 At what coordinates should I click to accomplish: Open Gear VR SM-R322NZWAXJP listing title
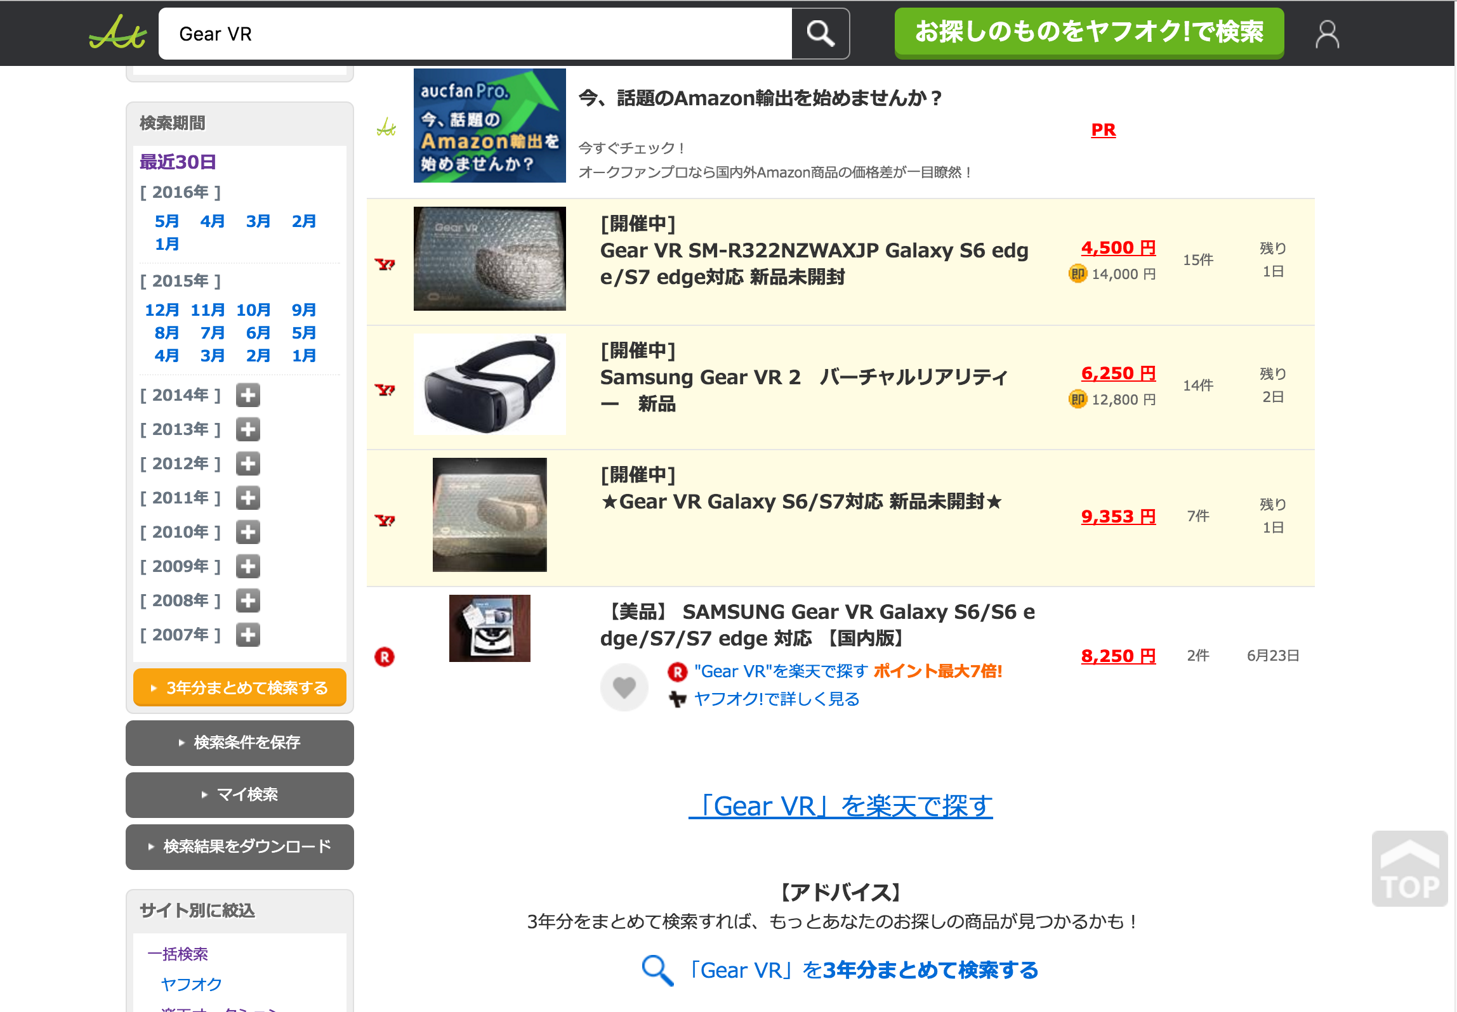pos(814,264)
